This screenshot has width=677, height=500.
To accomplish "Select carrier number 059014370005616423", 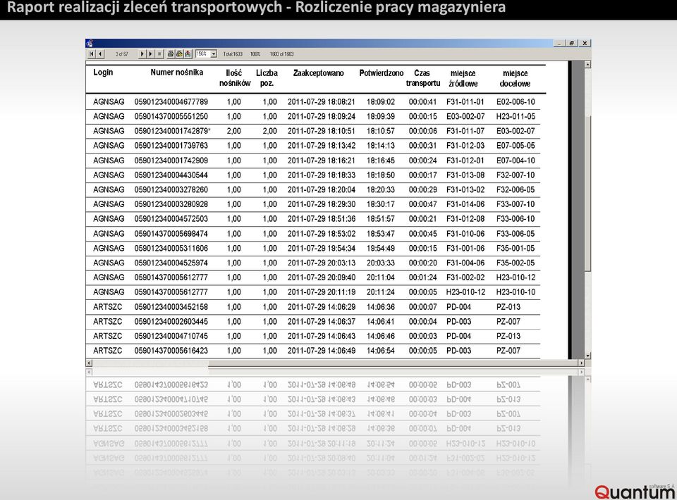I will (171, 351).
